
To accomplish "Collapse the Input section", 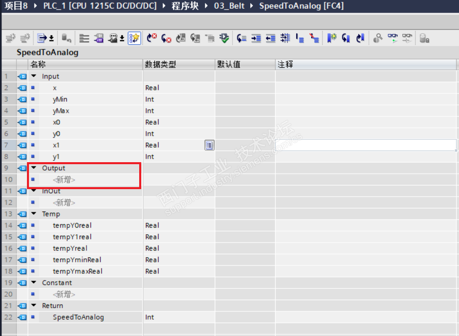I will 34,76.
